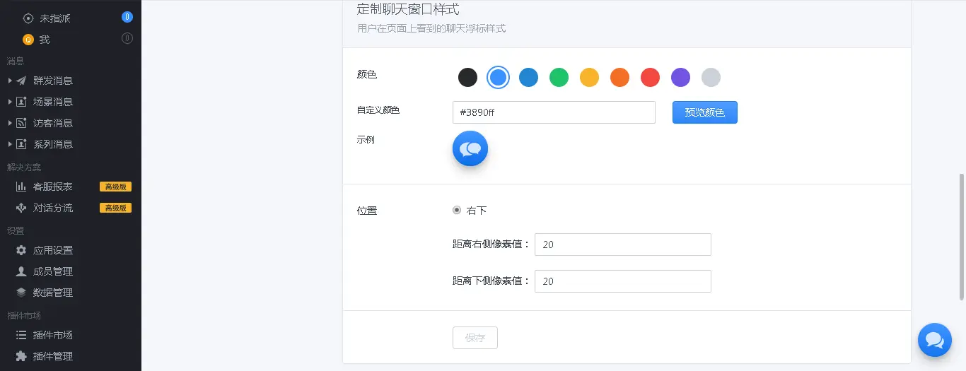The image size is (966, 371).
Task: Click the 我 count badge
Action: pos(127,38)
